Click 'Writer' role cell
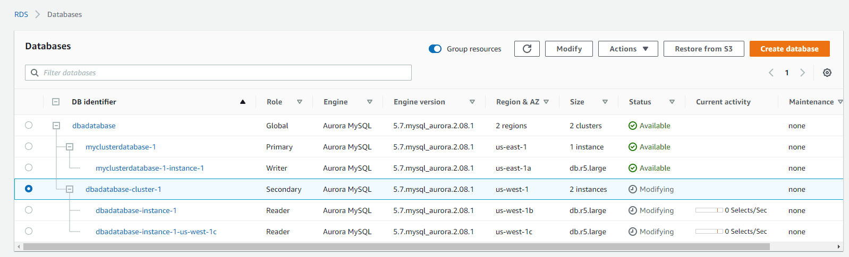Image resolution: width=849 pixels, height=257 pixels. click(x=277, y=168)
